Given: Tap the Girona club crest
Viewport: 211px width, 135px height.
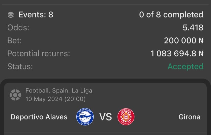Looking at the screenshot, I should [x=126, y=117].
